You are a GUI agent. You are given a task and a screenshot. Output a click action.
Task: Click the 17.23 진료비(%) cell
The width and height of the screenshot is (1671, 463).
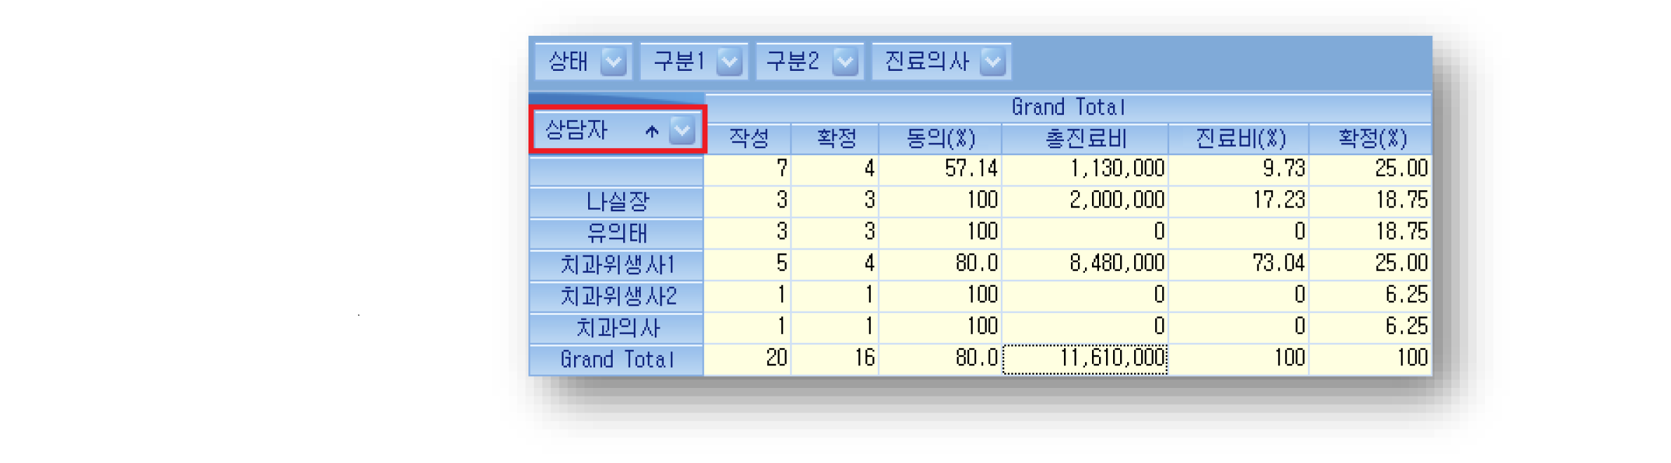(x=1239, y=201)
